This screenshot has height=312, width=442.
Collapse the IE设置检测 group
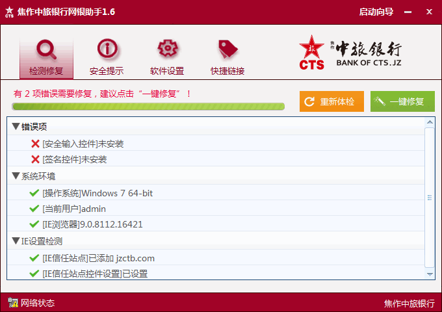(x=16, y=241)
